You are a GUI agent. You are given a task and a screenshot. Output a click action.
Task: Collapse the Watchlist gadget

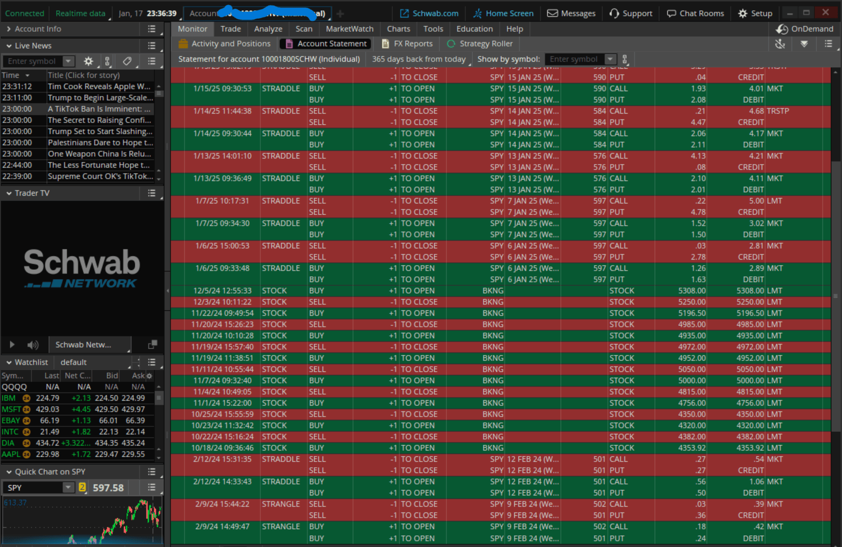[9, 362]
